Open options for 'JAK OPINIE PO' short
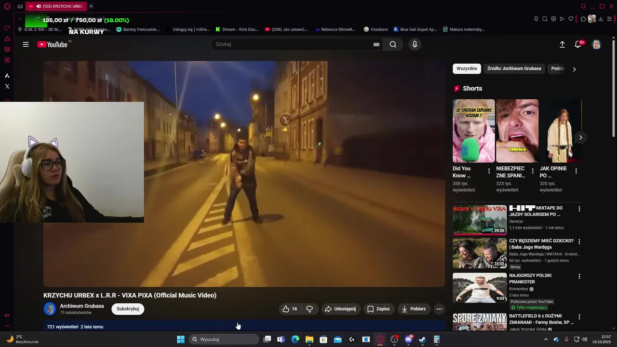617x347 pixels. [x=576, y=171]
